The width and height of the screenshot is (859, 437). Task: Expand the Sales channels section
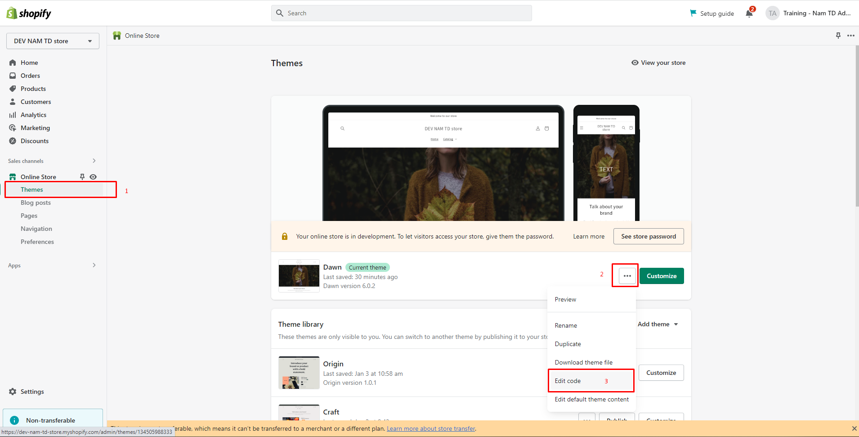pos(94,161)
